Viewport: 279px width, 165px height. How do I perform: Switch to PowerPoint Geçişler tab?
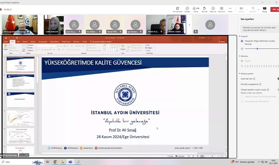click(x=33, y=42)
